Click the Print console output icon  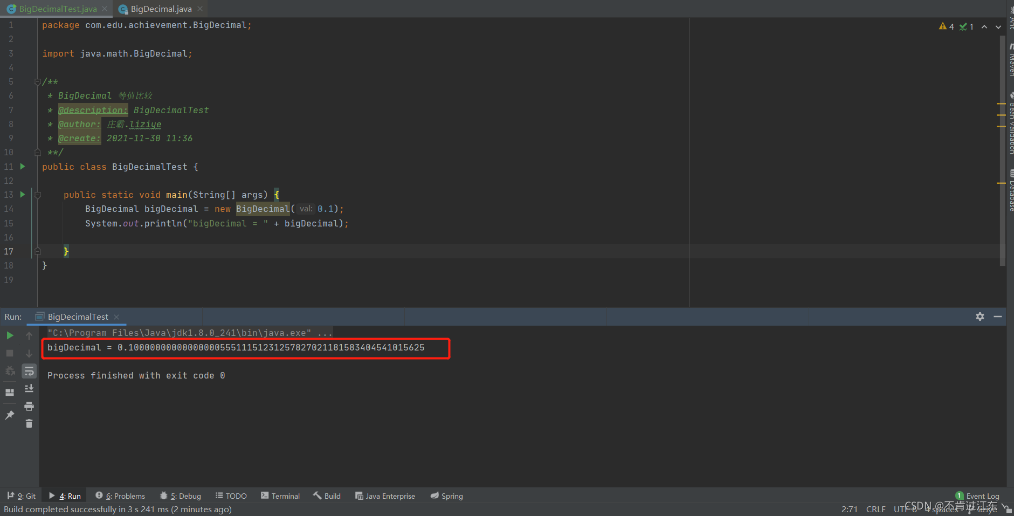[29, 406]
